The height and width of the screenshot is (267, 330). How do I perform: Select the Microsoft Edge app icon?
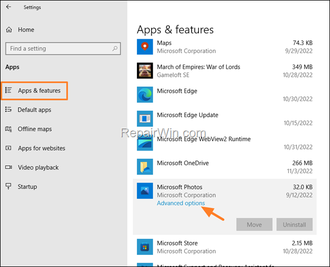[145, 95]
